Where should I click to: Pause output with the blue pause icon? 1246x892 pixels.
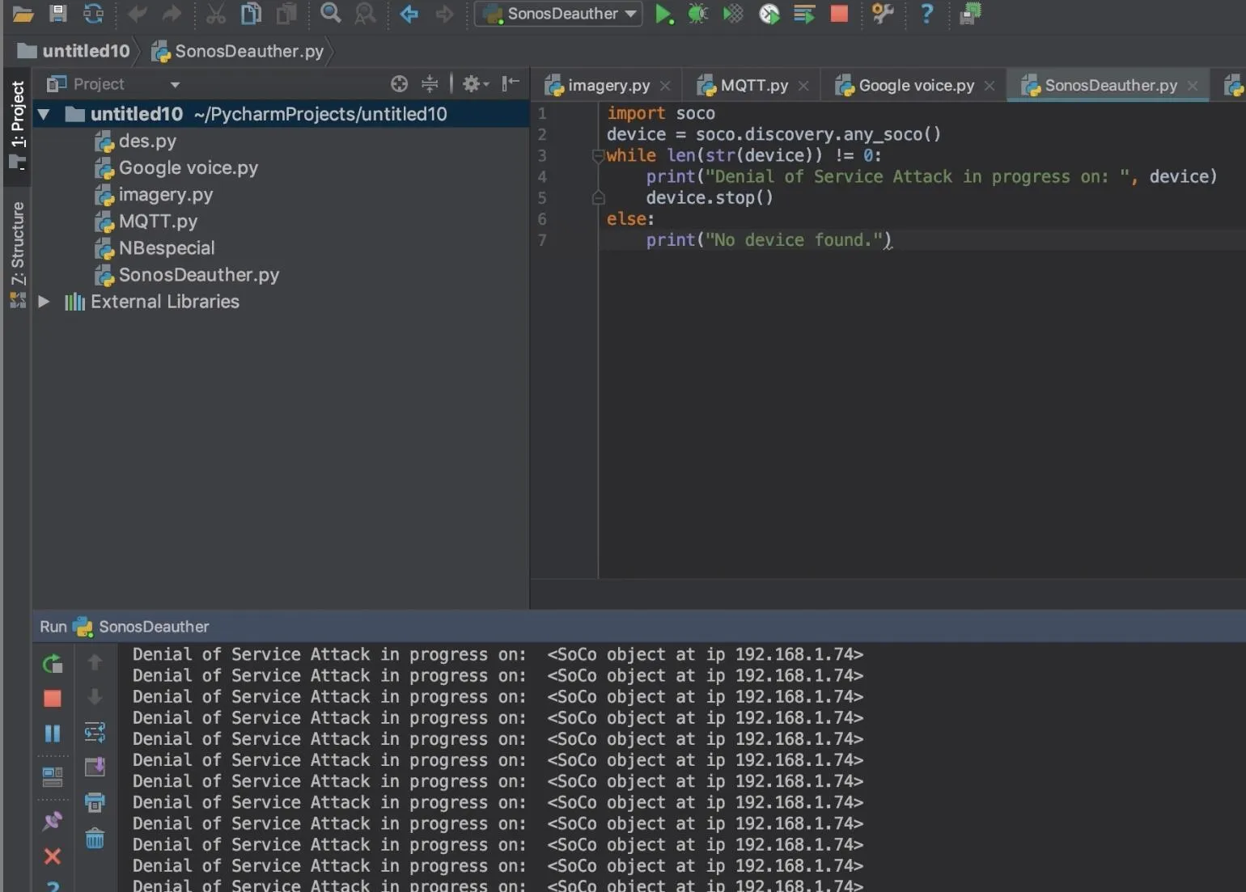(x=53, y=733)
